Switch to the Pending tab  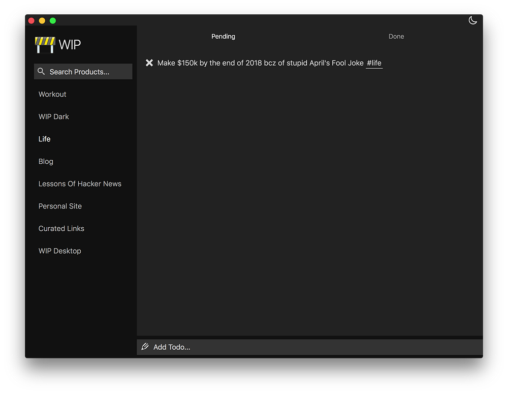(223, 36)
